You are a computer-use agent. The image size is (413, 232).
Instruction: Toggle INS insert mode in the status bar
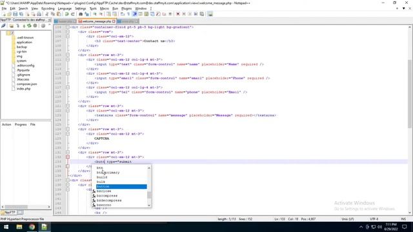click(403, 219)
